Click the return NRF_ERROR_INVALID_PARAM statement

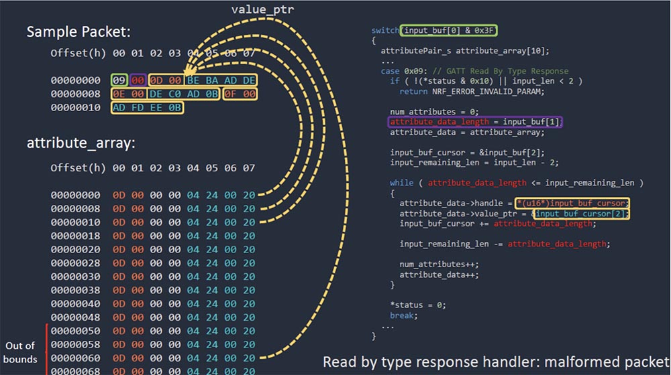tap(472, 91)
